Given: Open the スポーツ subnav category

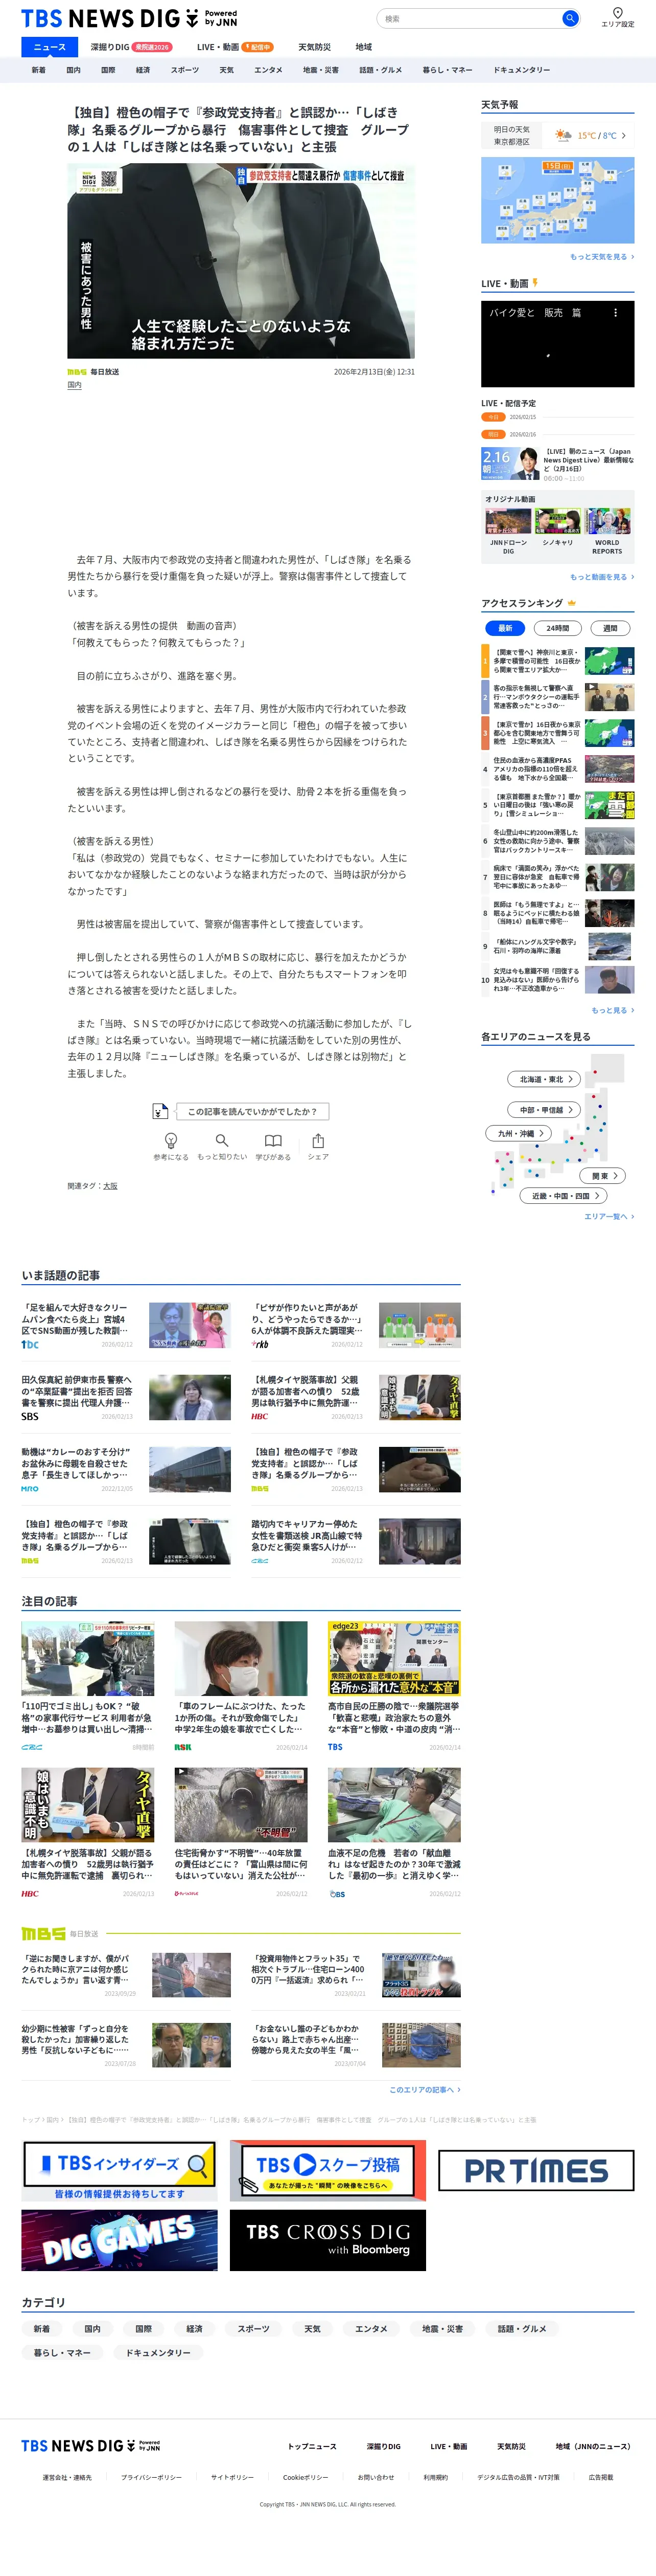Looking at the screenshot, I should 185,70.
